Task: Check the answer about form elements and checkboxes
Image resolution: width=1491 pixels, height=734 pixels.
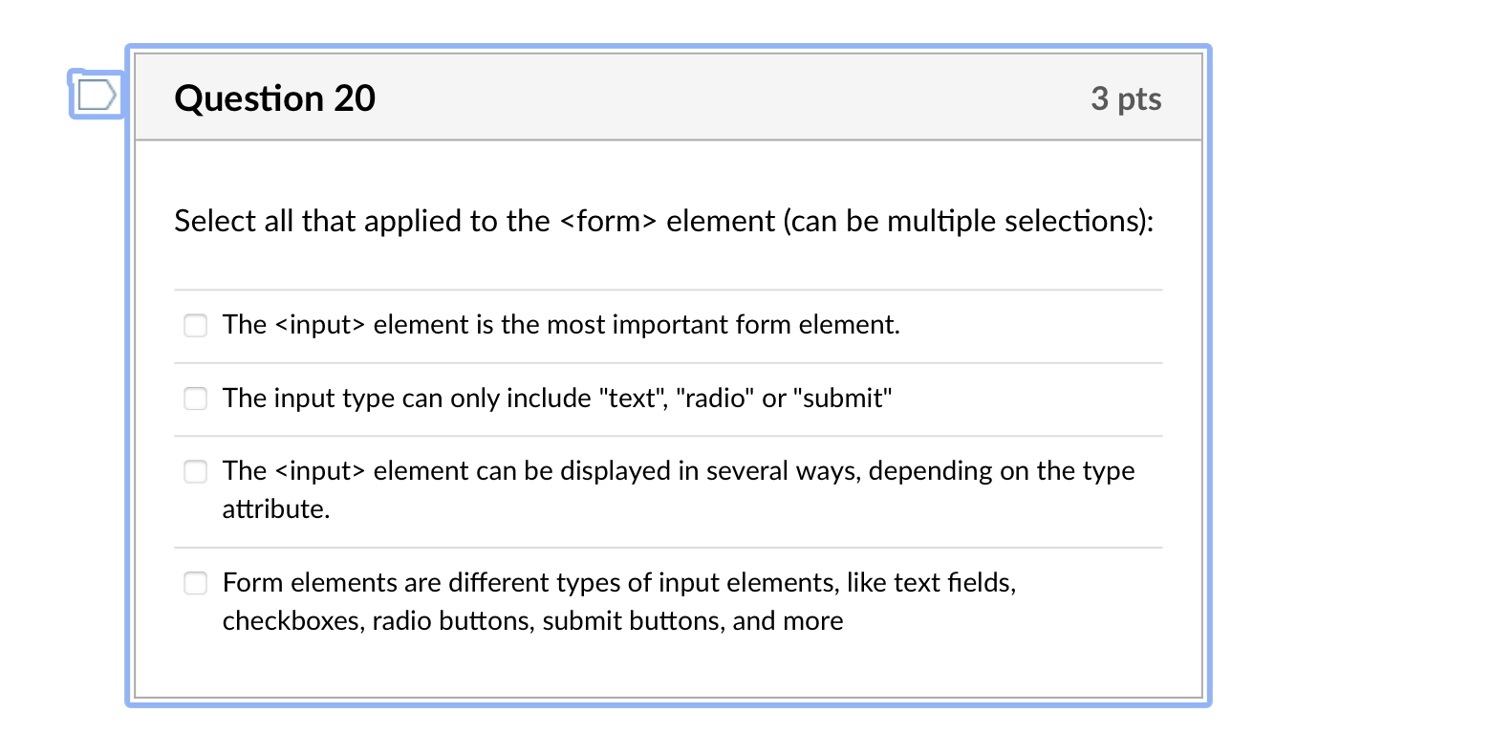Action: pos(195,583)
